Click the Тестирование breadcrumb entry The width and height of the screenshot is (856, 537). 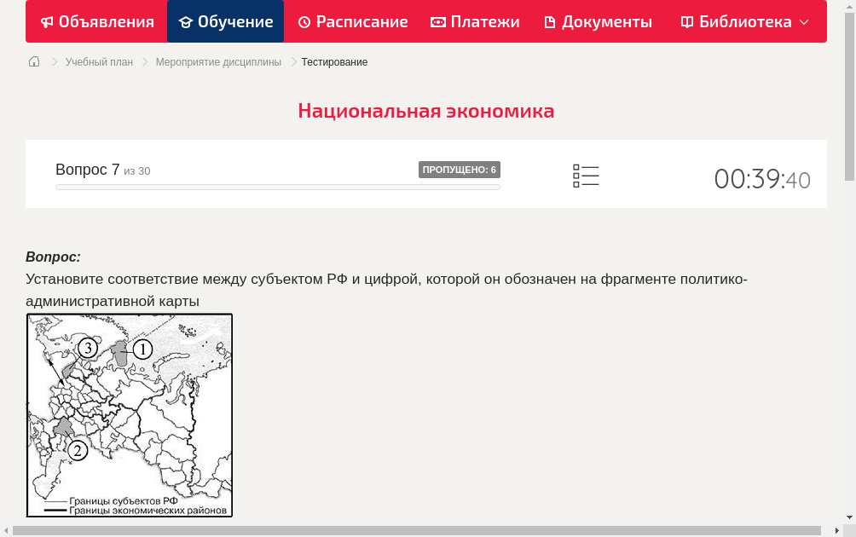pos(334,61)
